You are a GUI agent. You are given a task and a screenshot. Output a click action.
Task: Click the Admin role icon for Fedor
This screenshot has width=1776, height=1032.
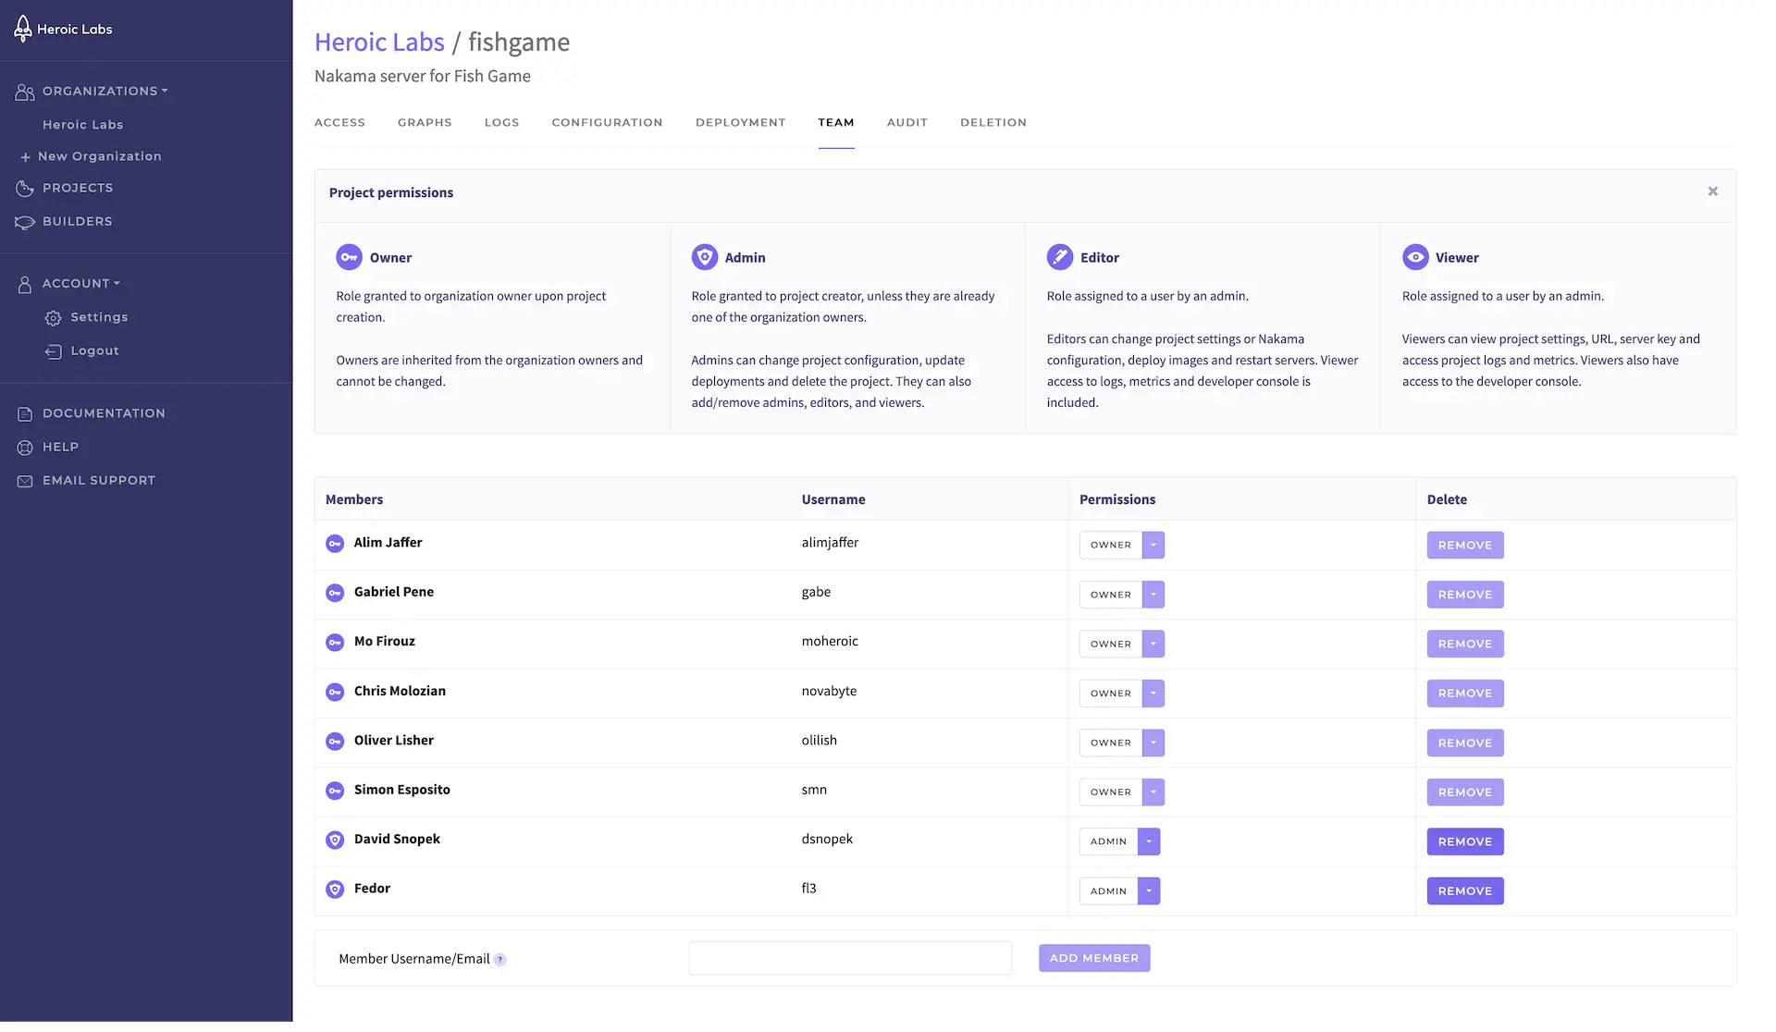coord(334,889)
